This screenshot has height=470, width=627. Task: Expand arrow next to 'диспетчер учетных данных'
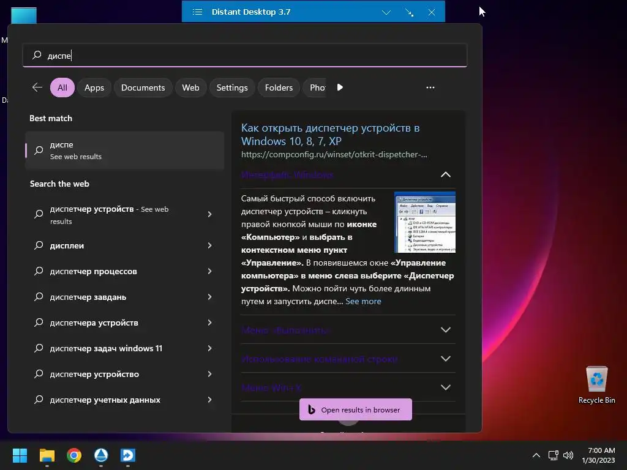click(209, 400)
